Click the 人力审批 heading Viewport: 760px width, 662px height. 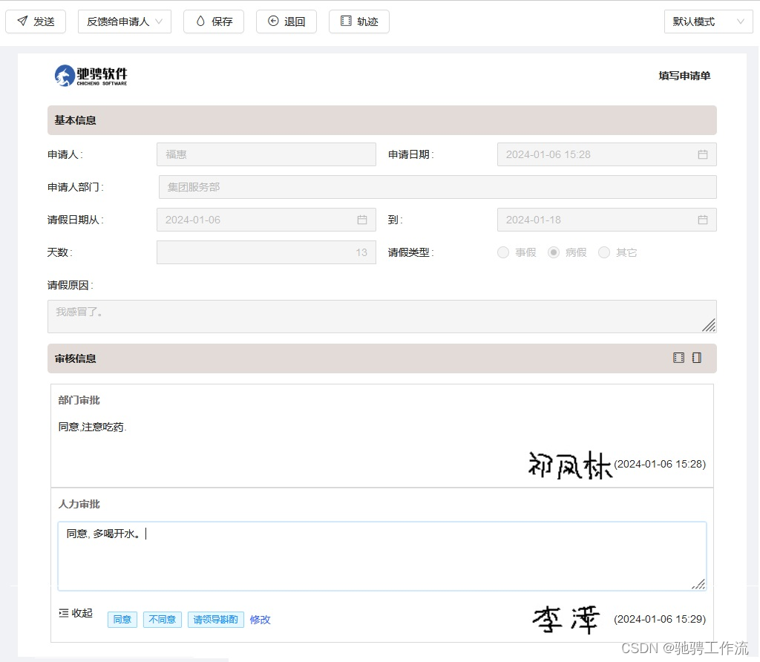coord(79,504)
